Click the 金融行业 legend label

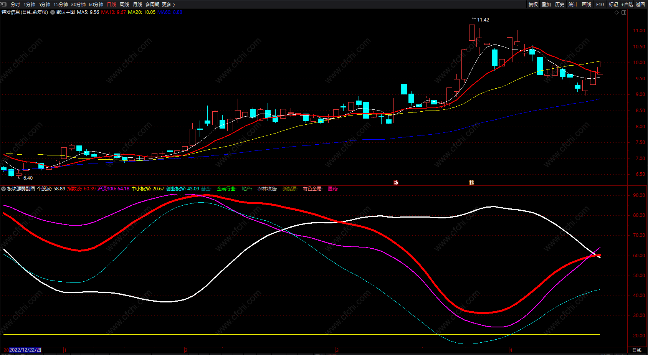tap(227, 189)
